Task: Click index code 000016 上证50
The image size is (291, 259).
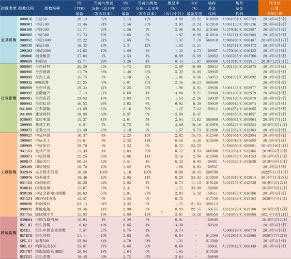Action: click(x=26, y=19)
